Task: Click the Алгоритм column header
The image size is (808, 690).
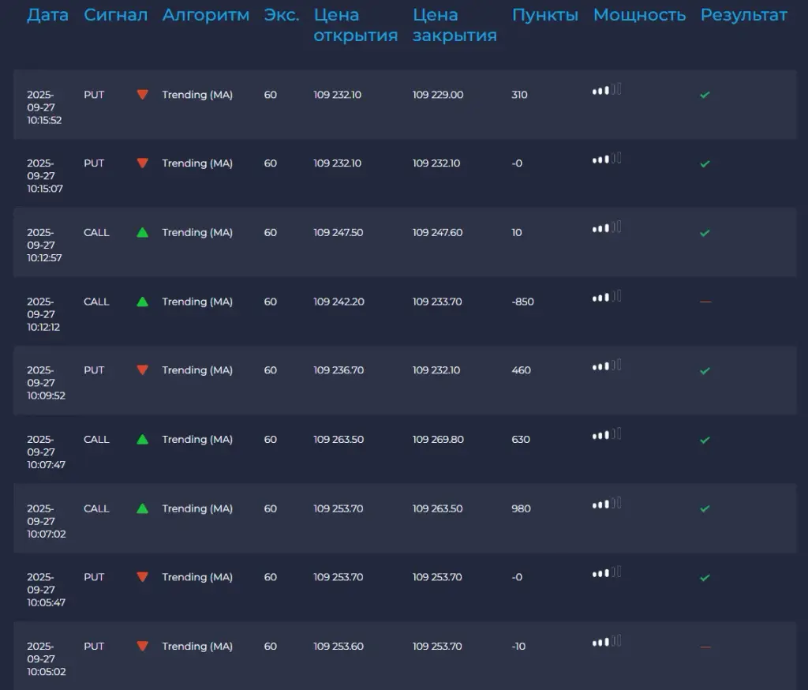Action: (206, 15)
